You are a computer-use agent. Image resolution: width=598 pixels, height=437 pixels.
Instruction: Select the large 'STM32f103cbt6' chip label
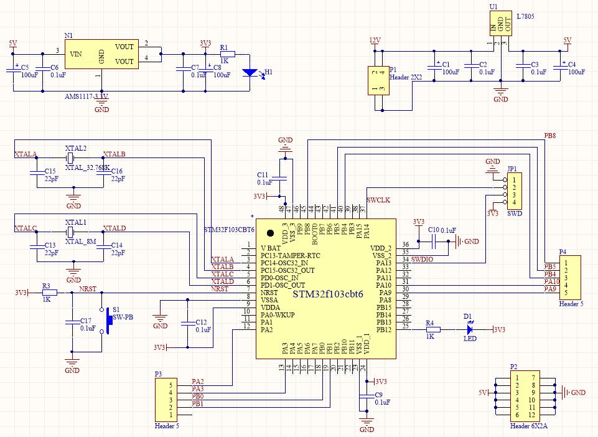point(327,294)
